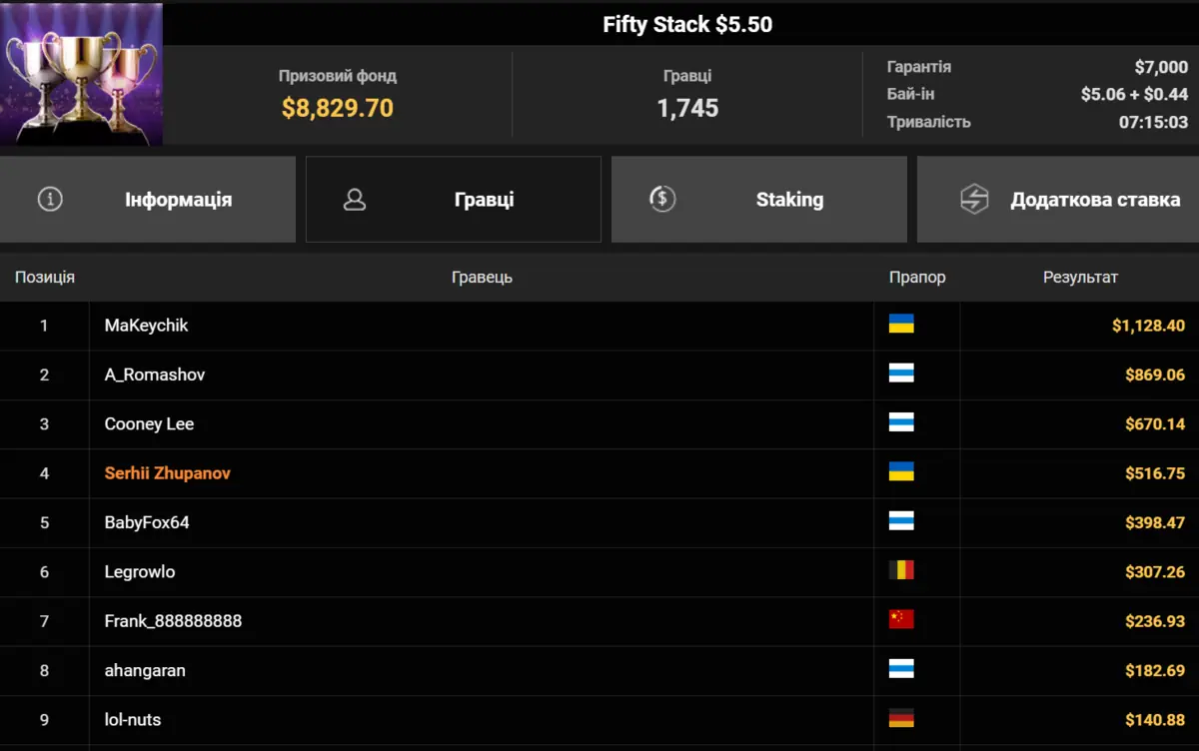This screenshot has height=751, width=1199.
Task: Click the dollar coin icon on Staking tab
Action: click(661, 199)
